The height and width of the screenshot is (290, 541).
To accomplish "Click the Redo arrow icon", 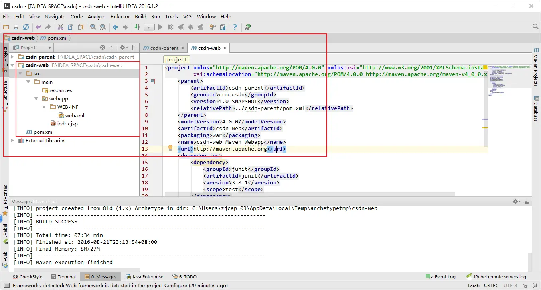I will tap(48, 27).
